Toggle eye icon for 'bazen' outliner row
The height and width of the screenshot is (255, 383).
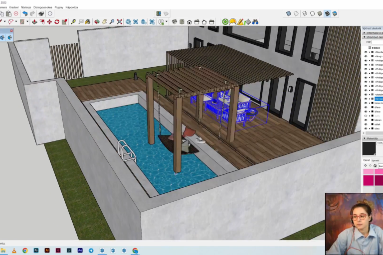click(x=366, y=103)
